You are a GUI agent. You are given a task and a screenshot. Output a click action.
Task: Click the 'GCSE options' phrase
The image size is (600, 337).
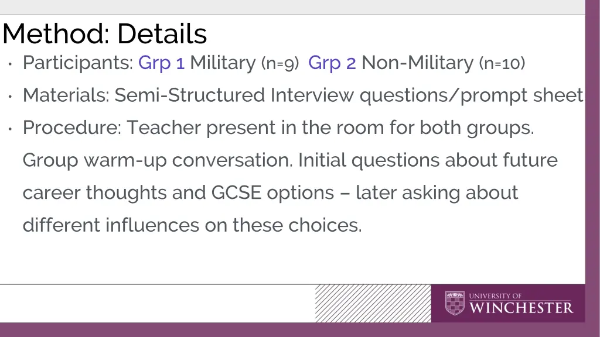click(273, 193)
